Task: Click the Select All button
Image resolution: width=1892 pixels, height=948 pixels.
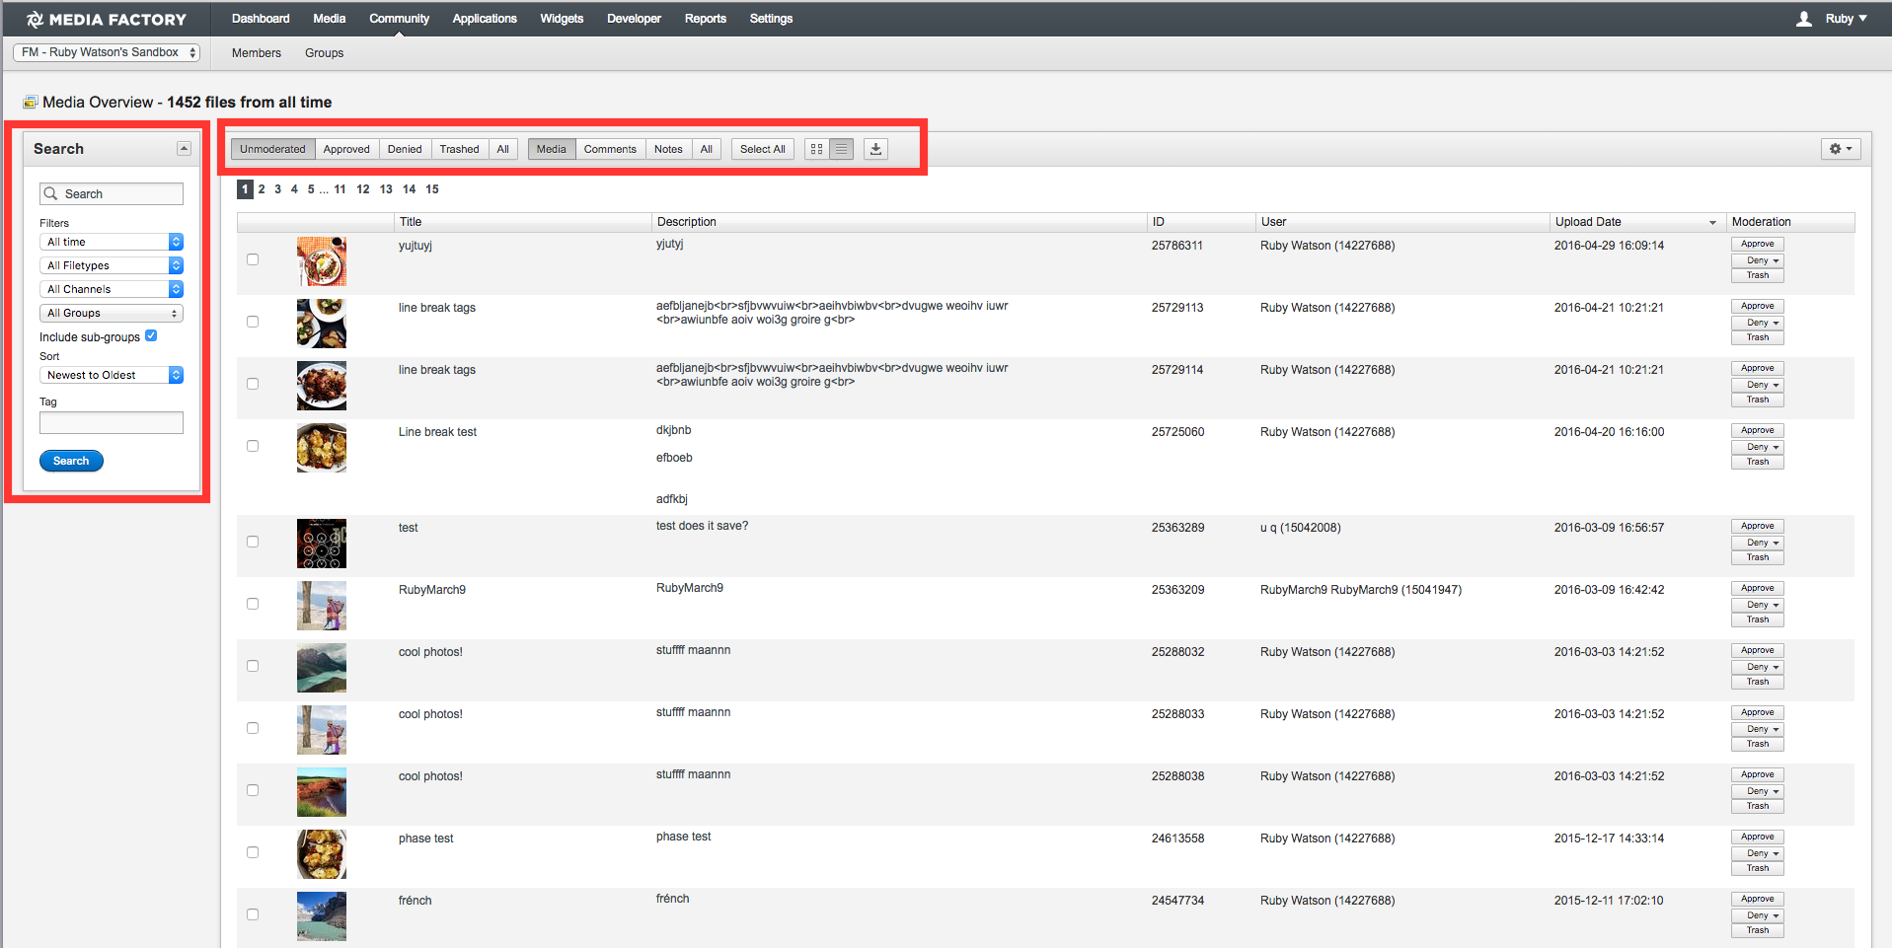Action: (x=763, y=149)
